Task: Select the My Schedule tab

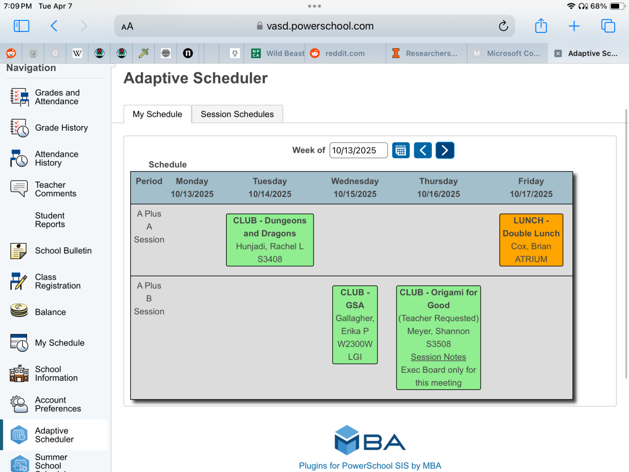Action: (x=157, y=114)
